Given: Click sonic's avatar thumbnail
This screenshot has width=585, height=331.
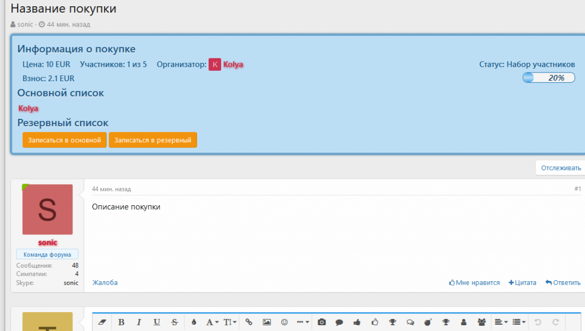Looking at the screenshot, I should 47,209.
